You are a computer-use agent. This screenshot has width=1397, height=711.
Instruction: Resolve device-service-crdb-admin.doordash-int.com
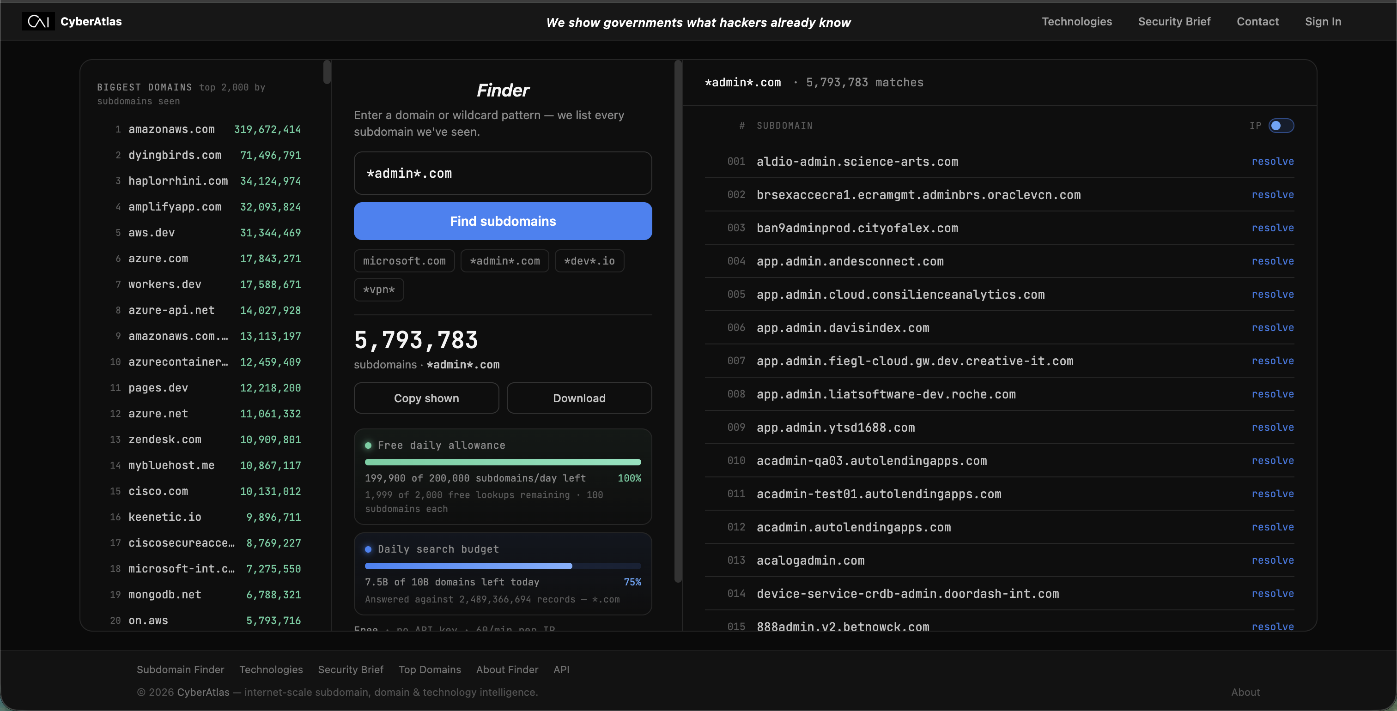[1272, 593]
